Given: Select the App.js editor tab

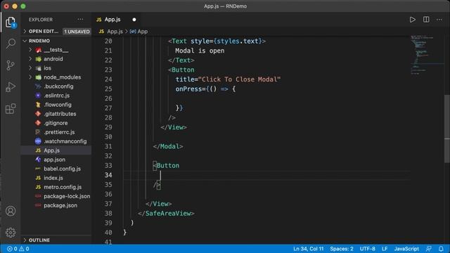Looking at the screenshot, I should 112,20.
